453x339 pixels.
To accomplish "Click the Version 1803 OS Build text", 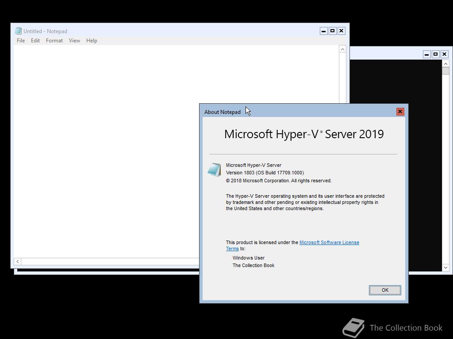I will [265, 173].
